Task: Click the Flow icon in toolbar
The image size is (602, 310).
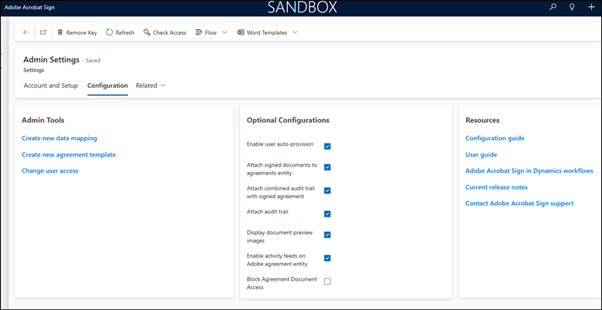Action: pyautogui.click(x=199, y=32)
